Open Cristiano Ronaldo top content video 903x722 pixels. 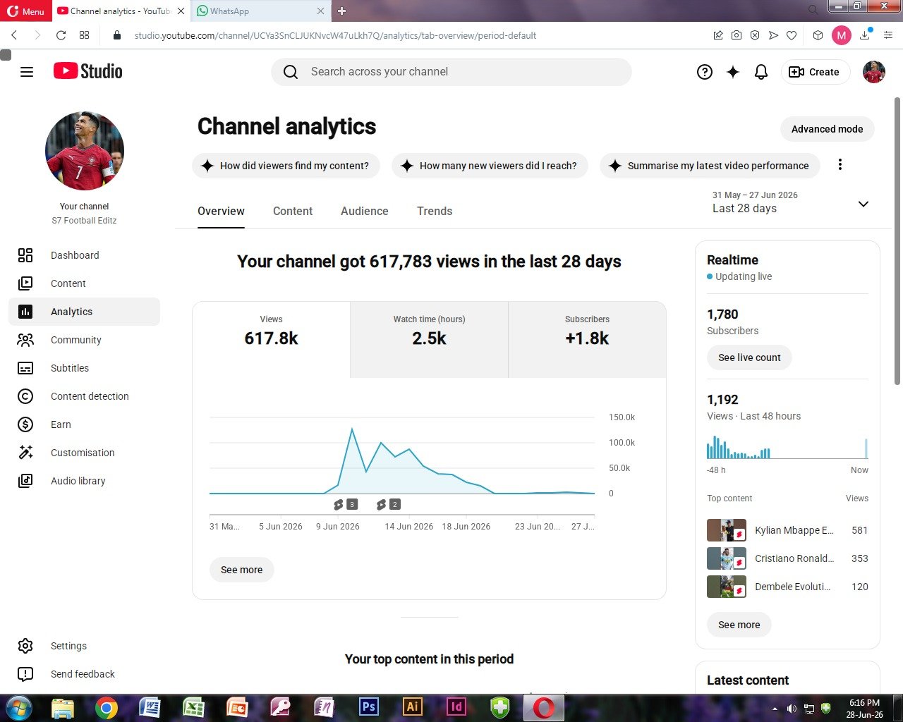pyautogui.click(x=787, y=558)
